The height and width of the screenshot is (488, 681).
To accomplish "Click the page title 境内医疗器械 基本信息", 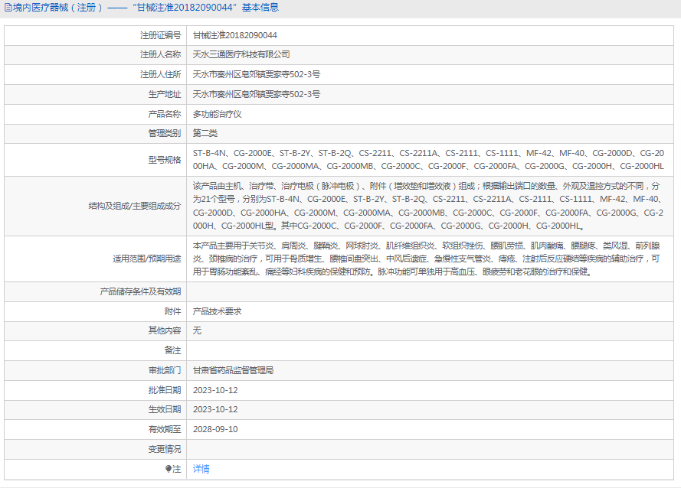I will [146, 8].
